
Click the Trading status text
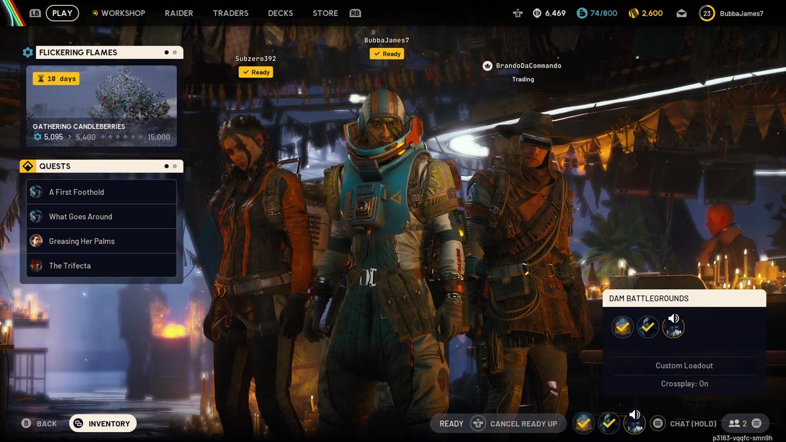coord(523,79)
